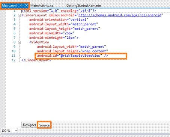Select the Source view tab
The image size is (170, 137).
(44, 125)
